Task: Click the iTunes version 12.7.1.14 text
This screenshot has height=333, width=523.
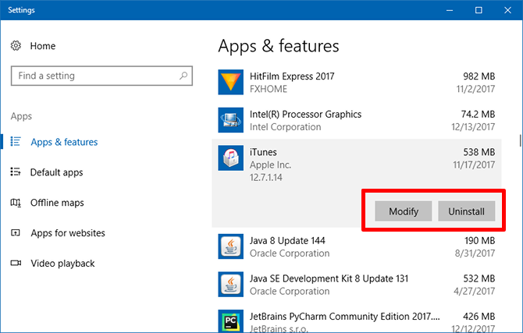Action: (x=266, y=177)
